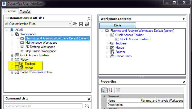Select the Workspaces gear icon
This screenshot has height=109, width=192.
pos(17,34)
